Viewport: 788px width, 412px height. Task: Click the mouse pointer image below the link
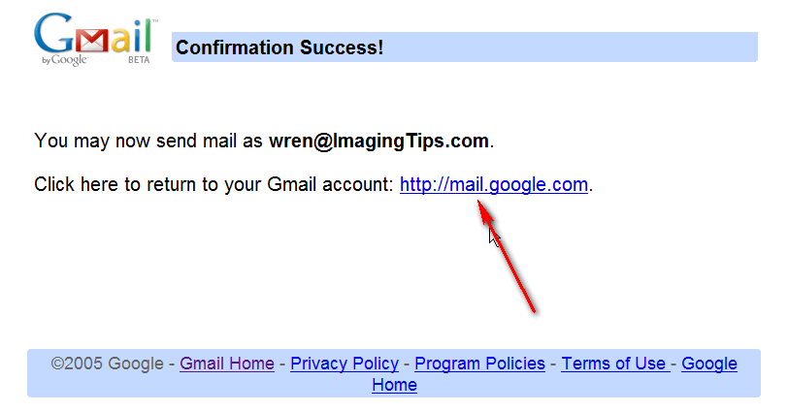[x=495, y=236]
